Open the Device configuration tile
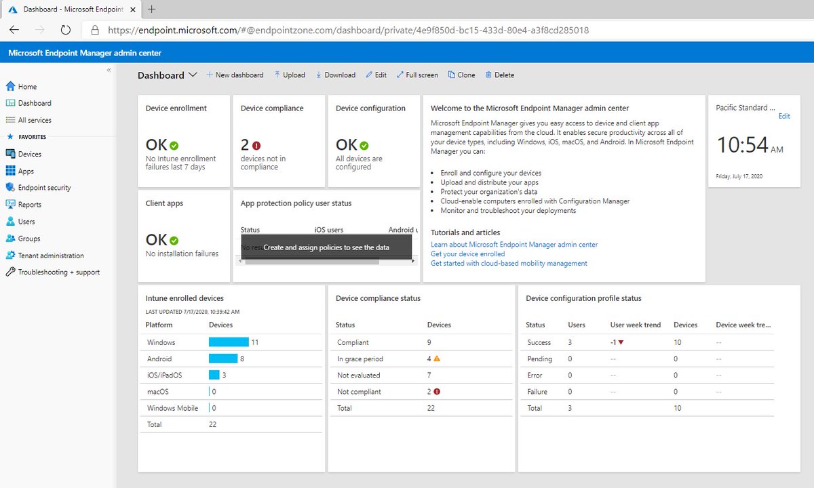This screenshot has height=488, width=814. 374,141
